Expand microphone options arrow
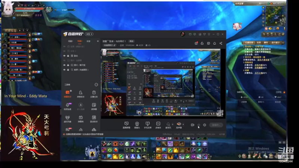299x168 pixels. click(x=172, y=124)
